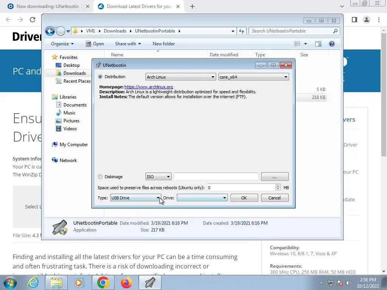
Task: Open the Share with menu
Action: [128, 44]
